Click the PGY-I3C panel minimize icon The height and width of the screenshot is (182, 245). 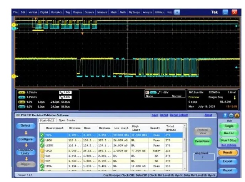pos(231,115)
